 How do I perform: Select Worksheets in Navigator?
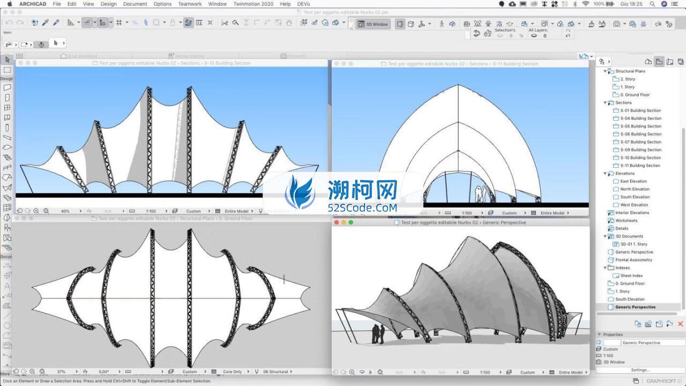626,220
